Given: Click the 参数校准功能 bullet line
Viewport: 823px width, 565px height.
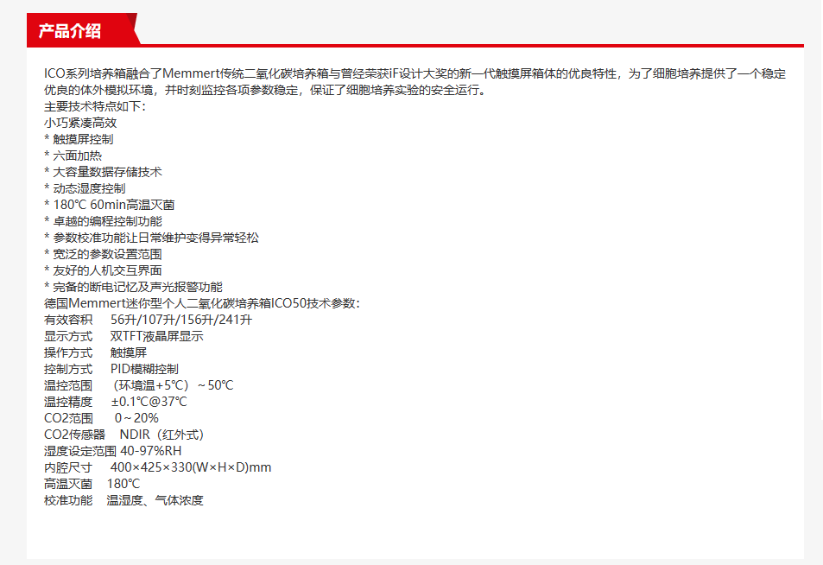Looking at the screenshot, I should 151,238.
